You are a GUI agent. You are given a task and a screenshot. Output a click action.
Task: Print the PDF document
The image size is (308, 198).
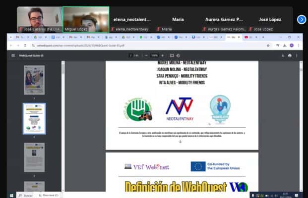[x=290, y=55]
